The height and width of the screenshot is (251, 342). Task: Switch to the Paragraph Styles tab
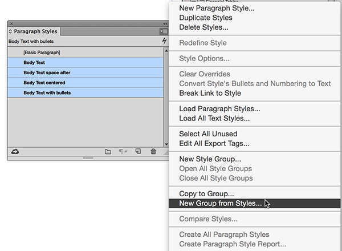pos(35,31)
